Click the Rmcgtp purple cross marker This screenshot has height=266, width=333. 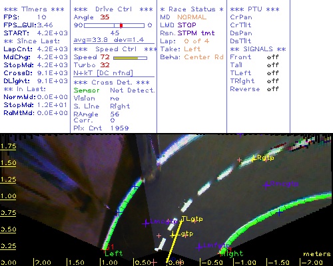[x=266, y=185]
